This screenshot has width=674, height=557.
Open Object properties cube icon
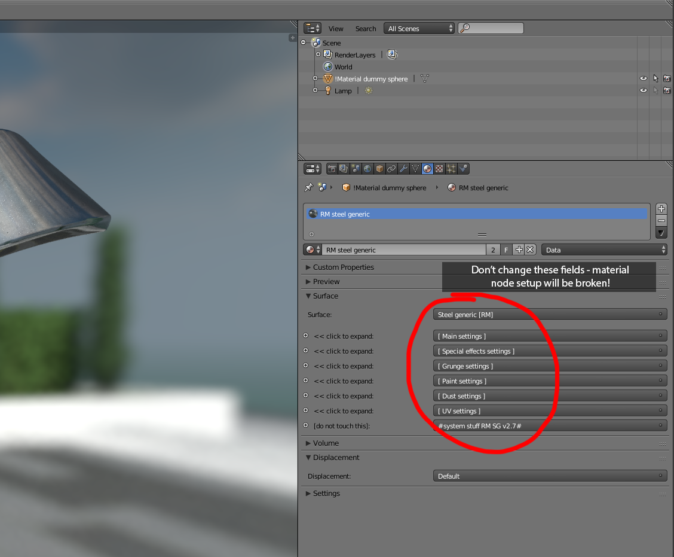(379, 169)
